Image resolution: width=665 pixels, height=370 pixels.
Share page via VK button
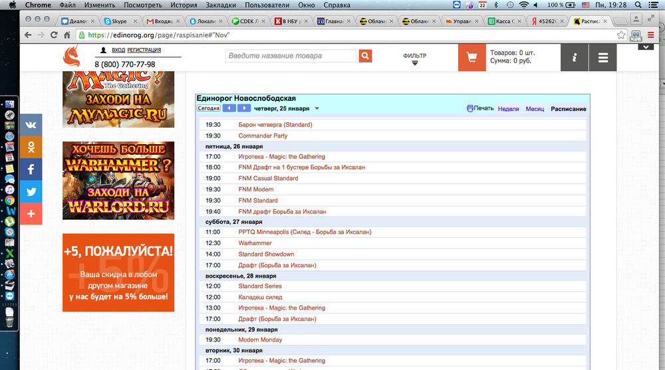pyautogui.click(x=31, y=125)
